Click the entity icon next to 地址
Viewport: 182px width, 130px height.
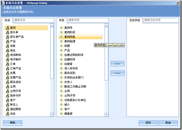[7, 50]
